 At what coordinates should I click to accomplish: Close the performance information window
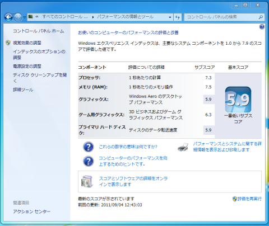click(x=258, y=5)
